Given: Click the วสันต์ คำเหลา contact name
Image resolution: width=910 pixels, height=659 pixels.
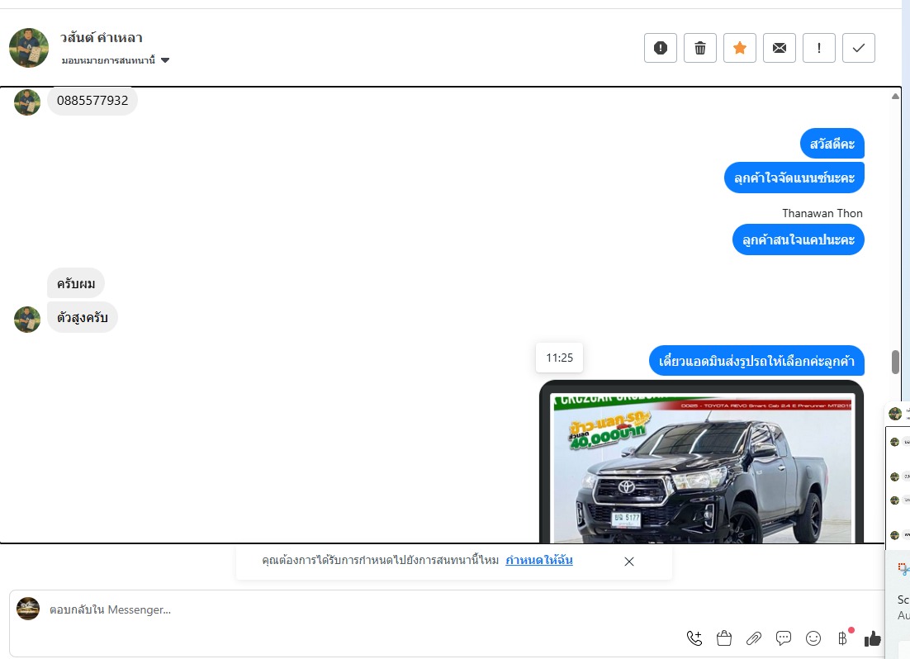Looking at the screenshot, I should tap(101, 37).
